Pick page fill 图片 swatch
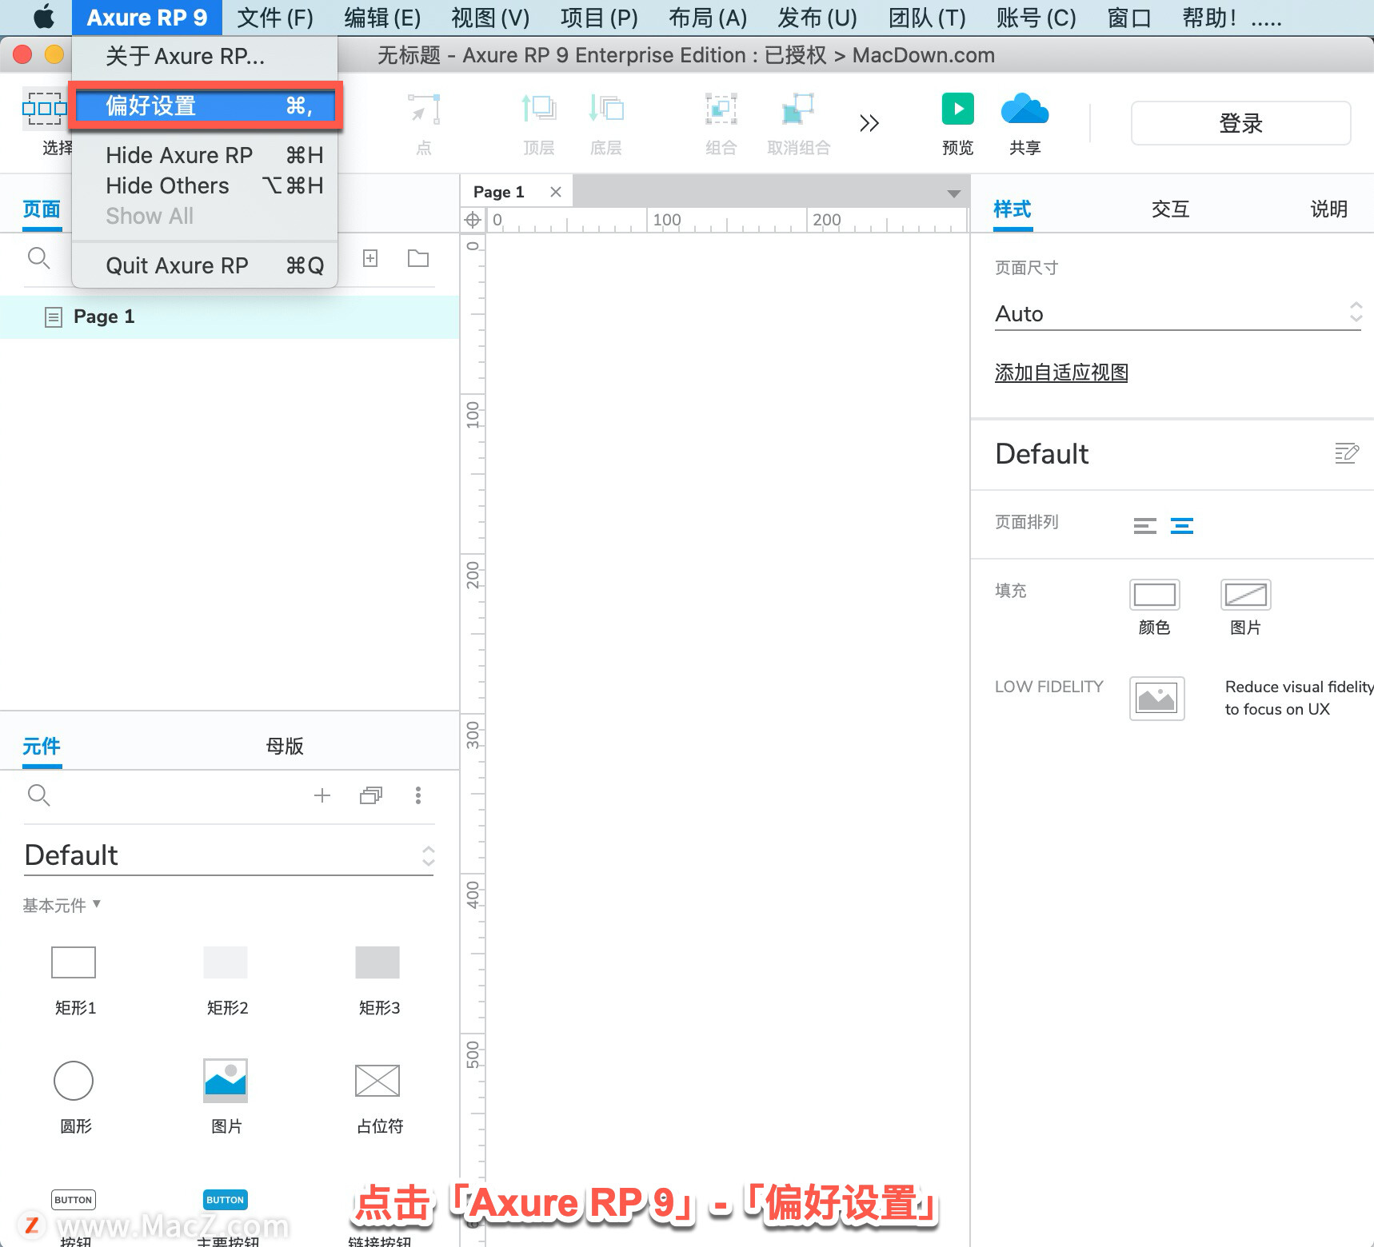 click(x=1245, y=595)
